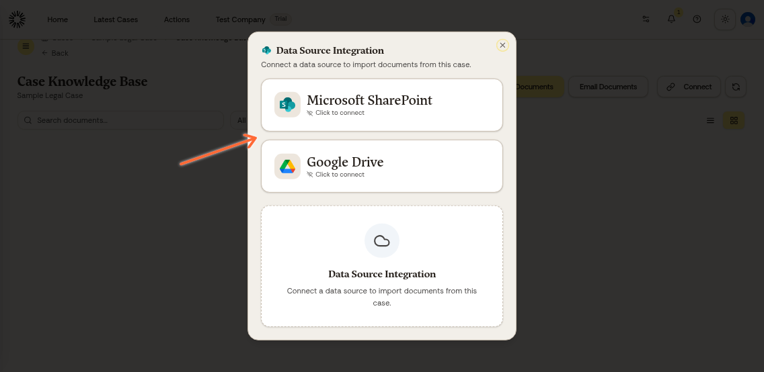This screenshot has width=764, height=372.
Task: Go to Home in top navigation
Action: click(57, 19)
